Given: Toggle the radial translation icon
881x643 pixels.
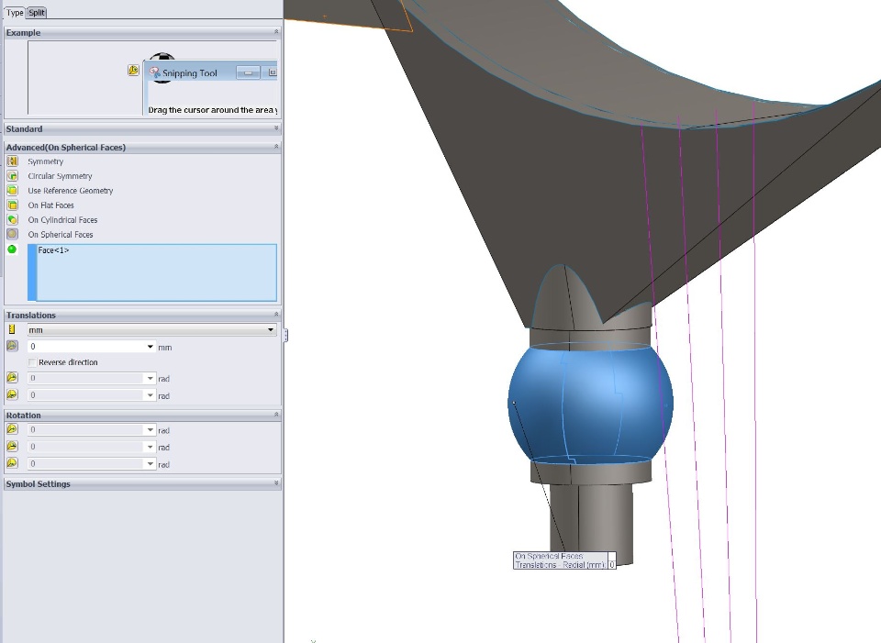Looking at the screenshot, I should [x=12, y=346].
